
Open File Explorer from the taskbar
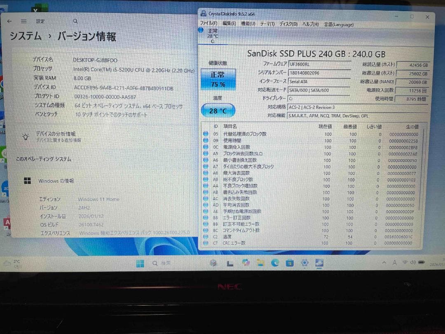(260, 263)
